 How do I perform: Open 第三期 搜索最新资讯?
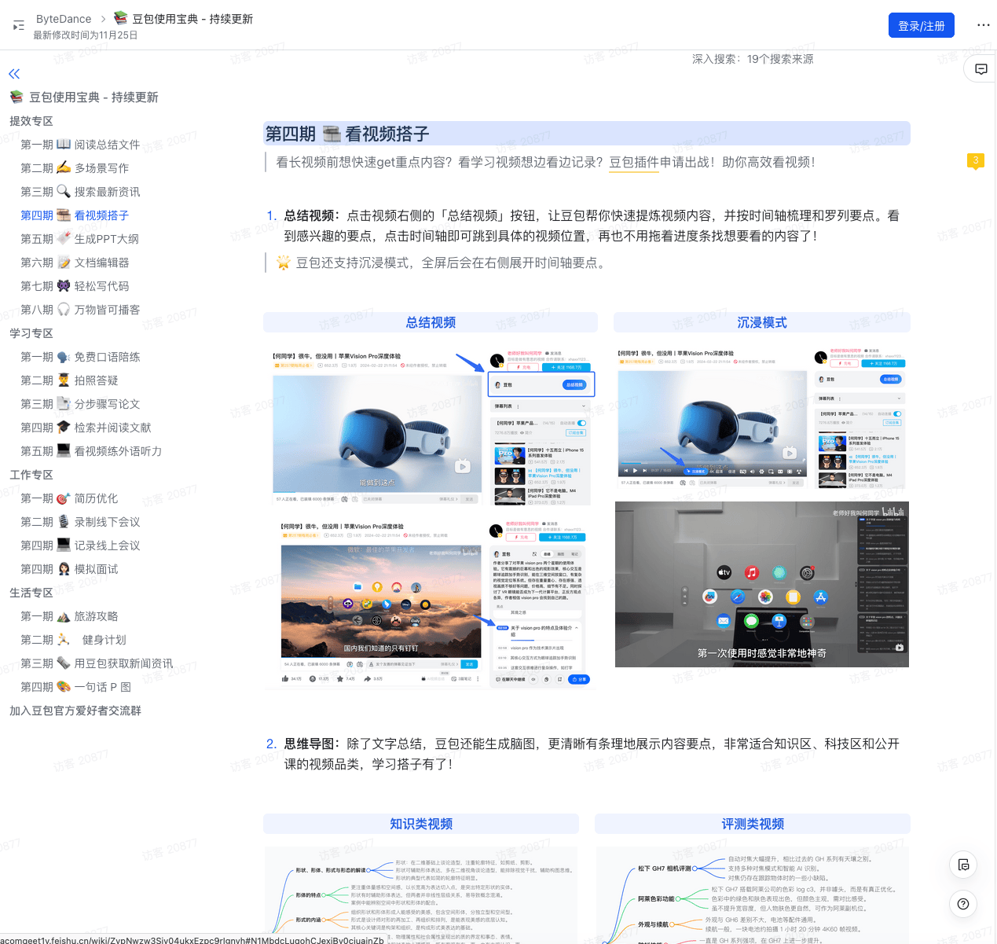(80, 192)
